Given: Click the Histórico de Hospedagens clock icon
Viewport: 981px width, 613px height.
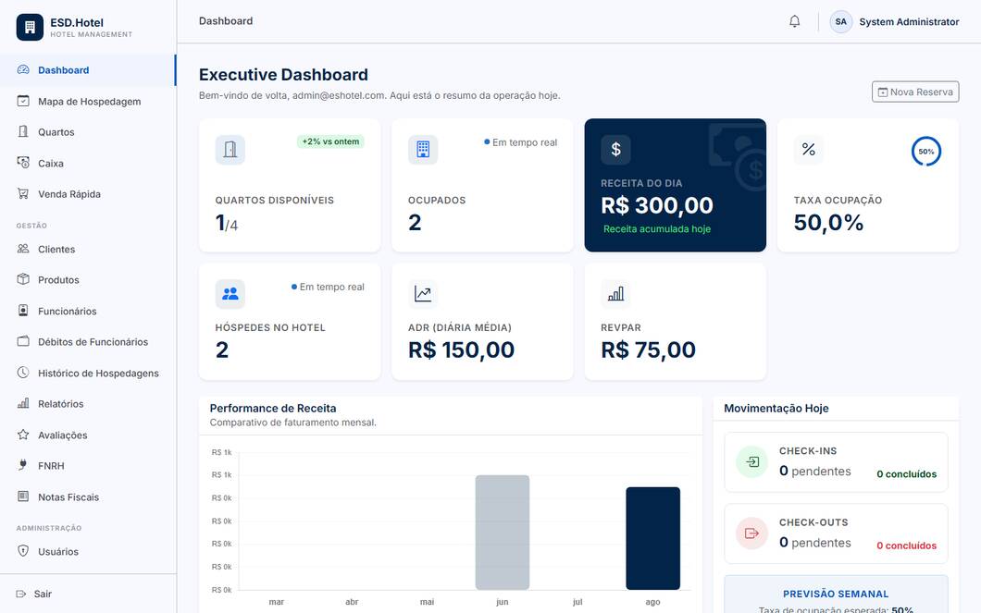Looking at the screenshot, I should pyautogui.click(x=23, y=373).
